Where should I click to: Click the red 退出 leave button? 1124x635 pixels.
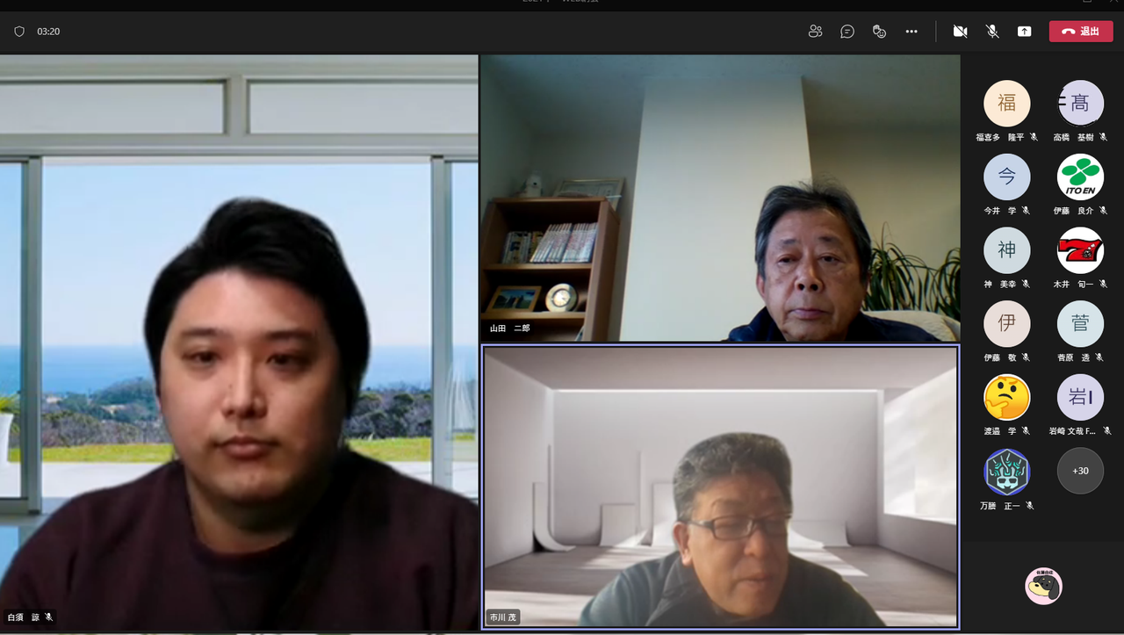coord(1080,32)
